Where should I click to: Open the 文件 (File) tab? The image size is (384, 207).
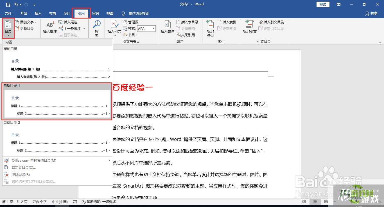point(8,13)
